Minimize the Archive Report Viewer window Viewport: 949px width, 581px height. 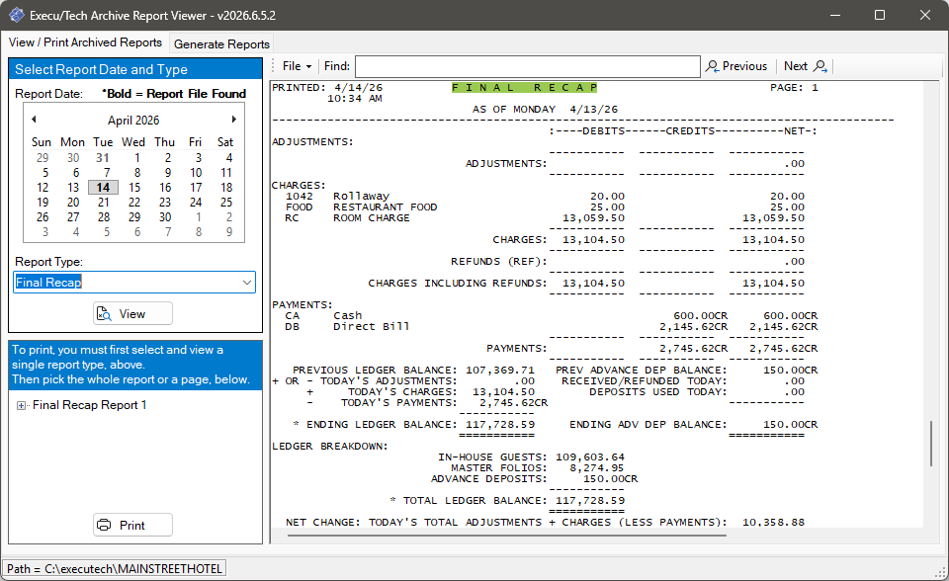tap(835, 15)
